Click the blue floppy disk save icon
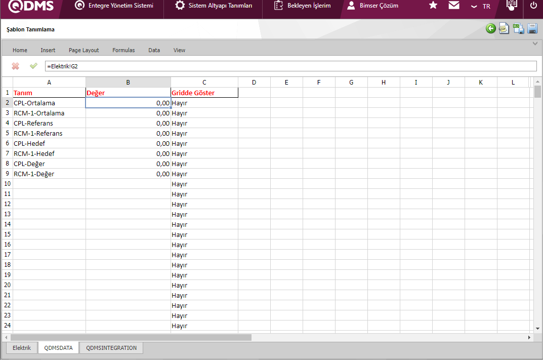Screen dimensions: 543x360 coord(532,28)
